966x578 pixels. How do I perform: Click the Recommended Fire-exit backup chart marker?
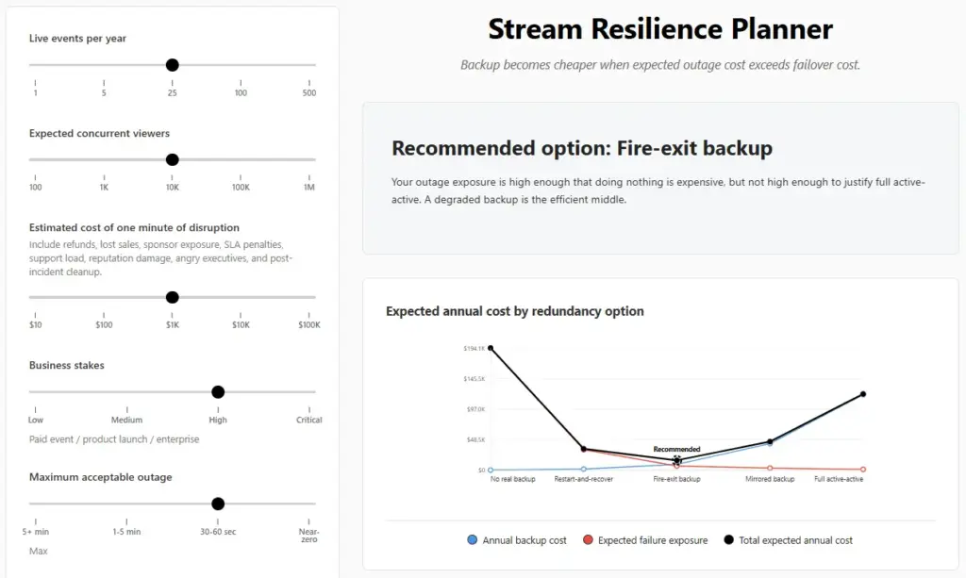677,460
